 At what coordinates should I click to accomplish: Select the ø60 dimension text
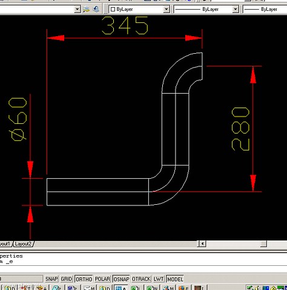[x=18, y=119]
